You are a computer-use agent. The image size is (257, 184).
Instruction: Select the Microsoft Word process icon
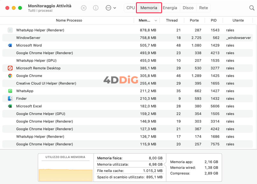click(x=10, y=45)
